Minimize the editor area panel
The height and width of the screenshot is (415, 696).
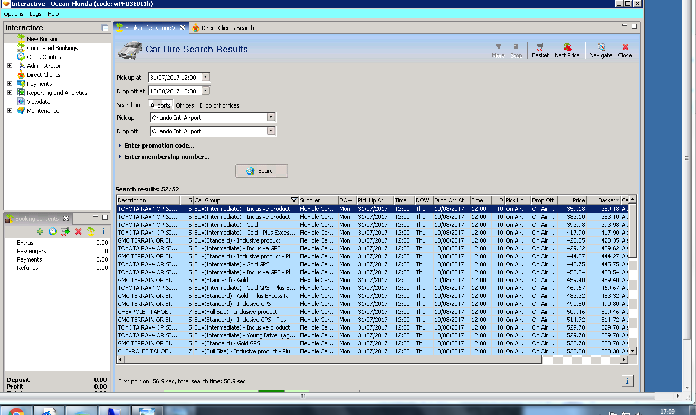click(625, 26)
